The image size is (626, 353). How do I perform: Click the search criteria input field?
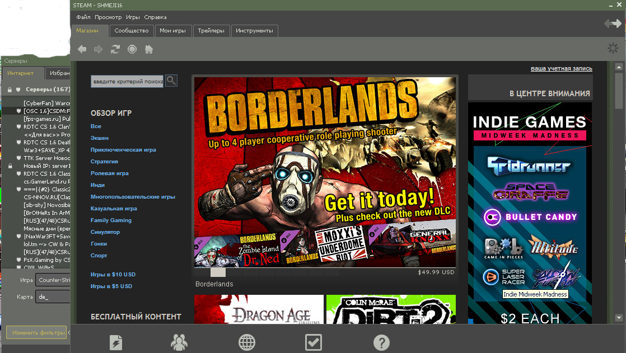(x=127, y=81)
